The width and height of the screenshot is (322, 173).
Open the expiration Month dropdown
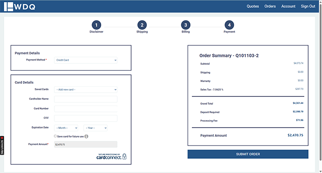pyautogui.click(x=66, y=128)
